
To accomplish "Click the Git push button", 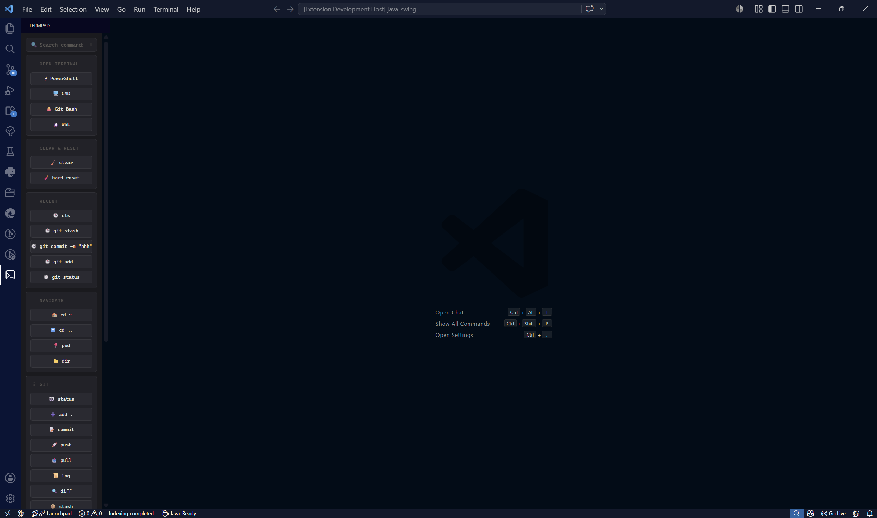I will (x=61, y=445).
